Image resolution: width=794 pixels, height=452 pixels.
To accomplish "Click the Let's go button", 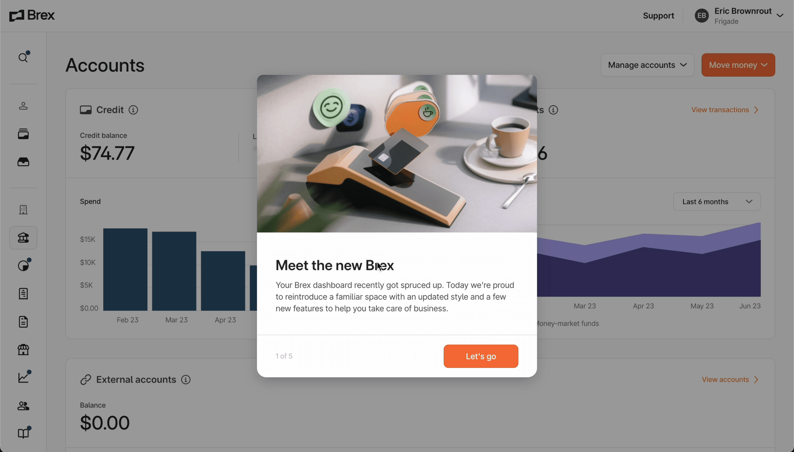I will tap(481, 356).
